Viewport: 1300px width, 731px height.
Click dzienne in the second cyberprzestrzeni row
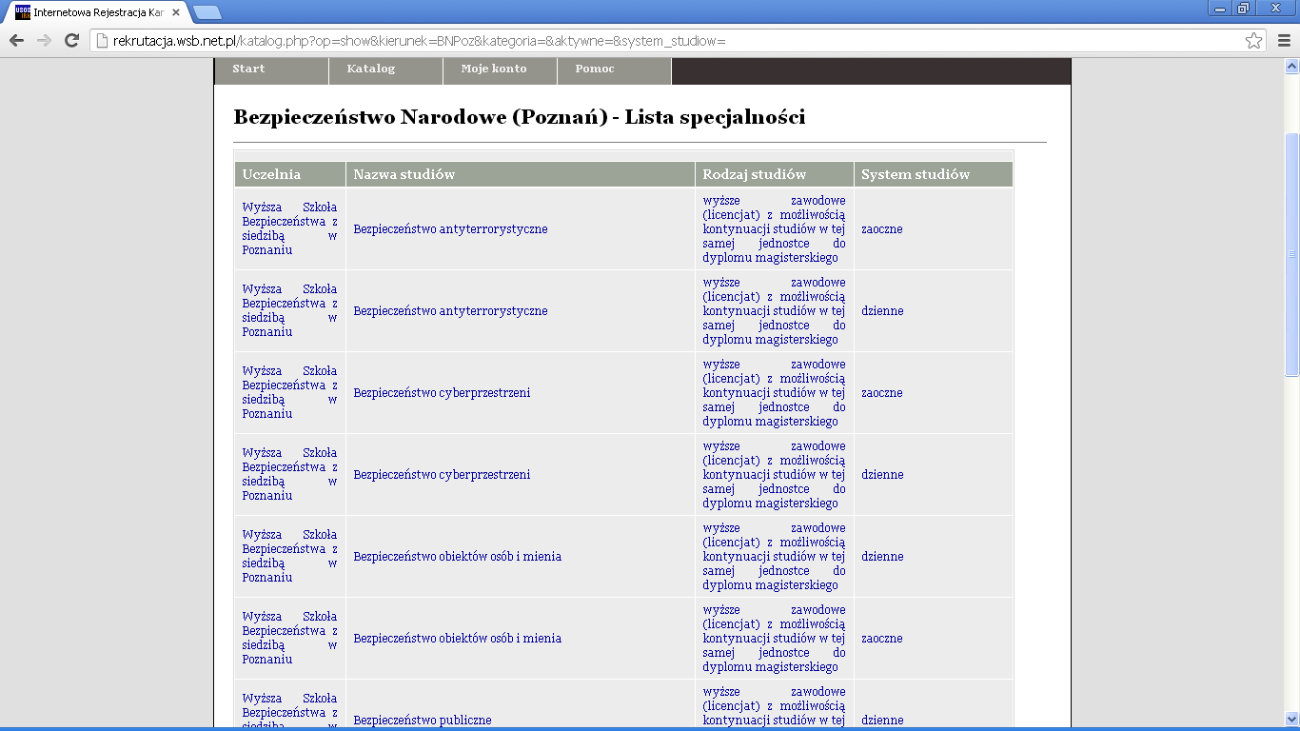tap(882, 475)
